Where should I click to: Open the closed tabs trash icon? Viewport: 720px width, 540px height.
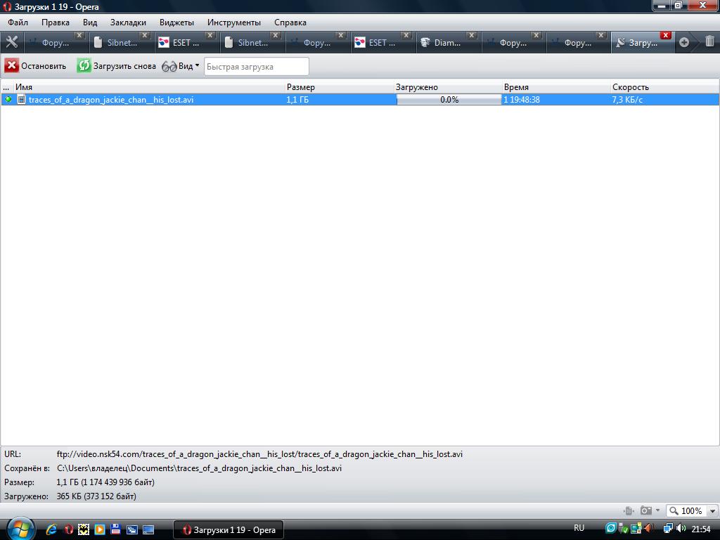pyautogui.click(x=709, y=42)
